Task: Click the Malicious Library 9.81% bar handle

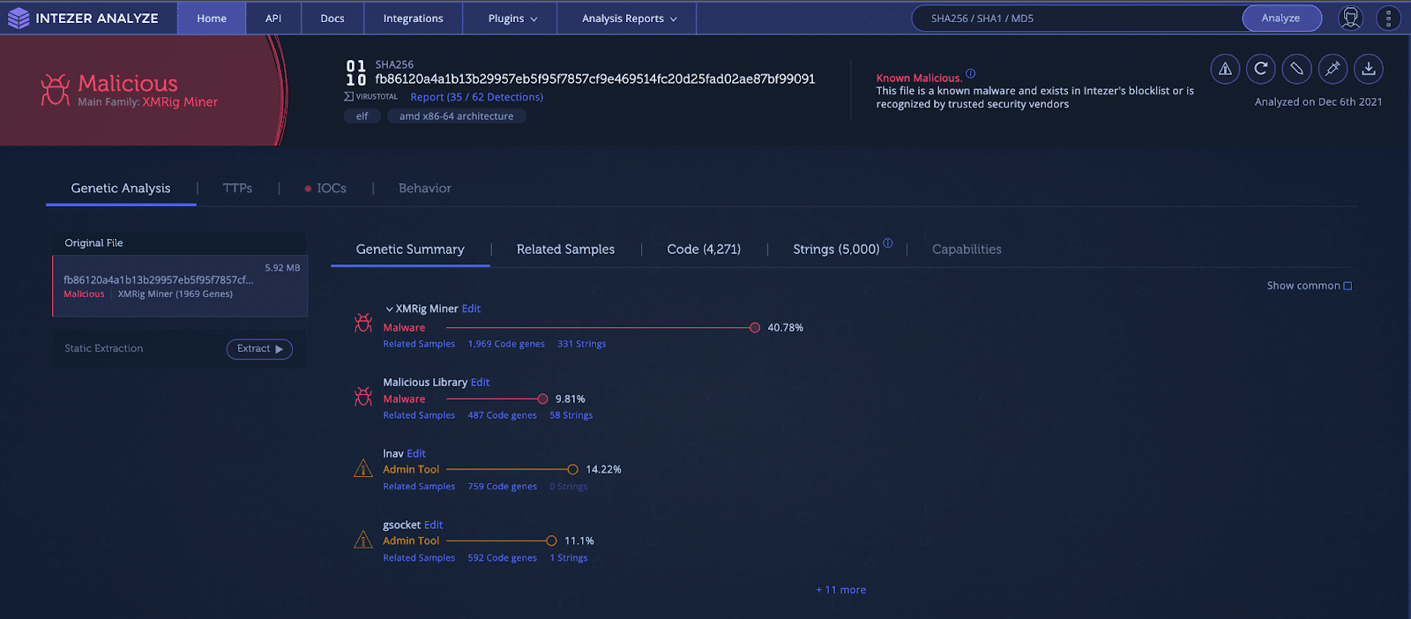Action: (x=542, y=399)
